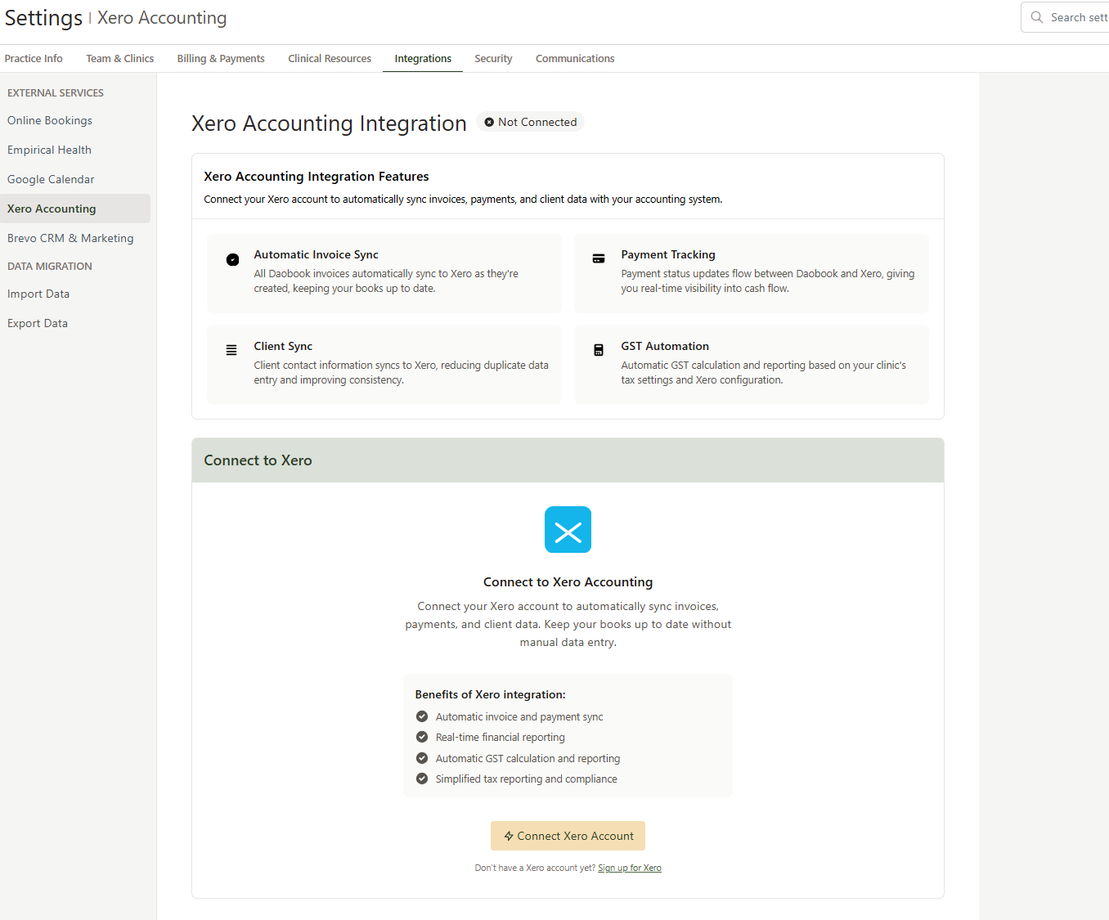Click Don't have a Xero account text
The height and width of the screenshot is (920, 1109).
point(535,868)
